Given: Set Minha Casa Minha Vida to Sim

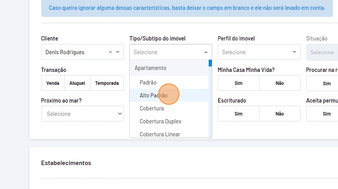Looking at the screenshot, I should [x=239, y=83].
